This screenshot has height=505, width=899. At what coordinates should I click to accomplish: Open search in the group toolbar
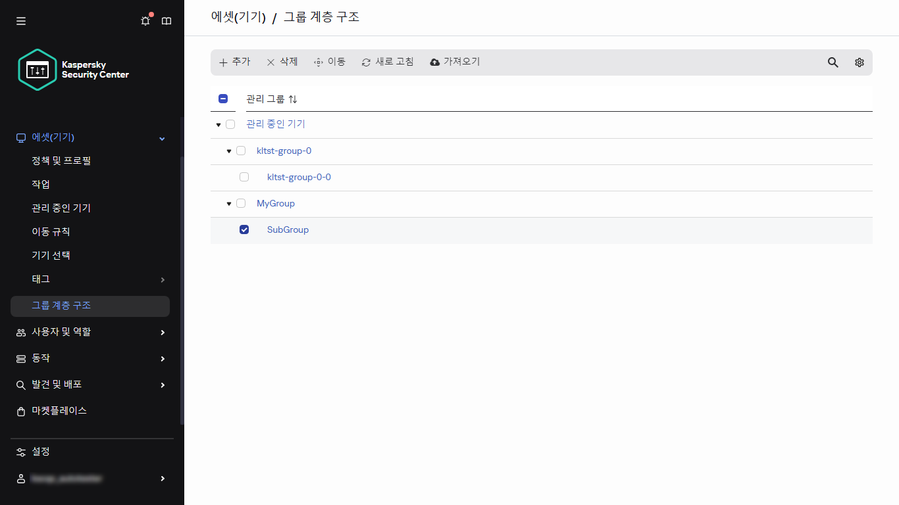(x=833, y=62)
